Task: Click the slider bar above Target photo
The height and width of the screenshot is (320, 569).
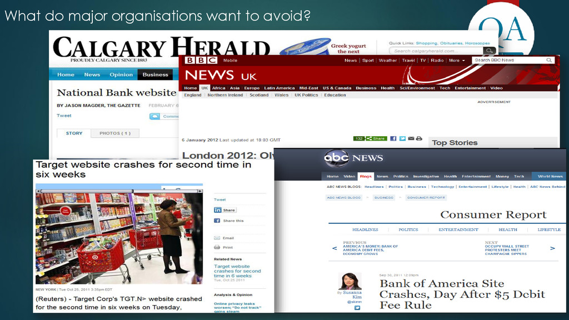Action: [x=119, y=191]
